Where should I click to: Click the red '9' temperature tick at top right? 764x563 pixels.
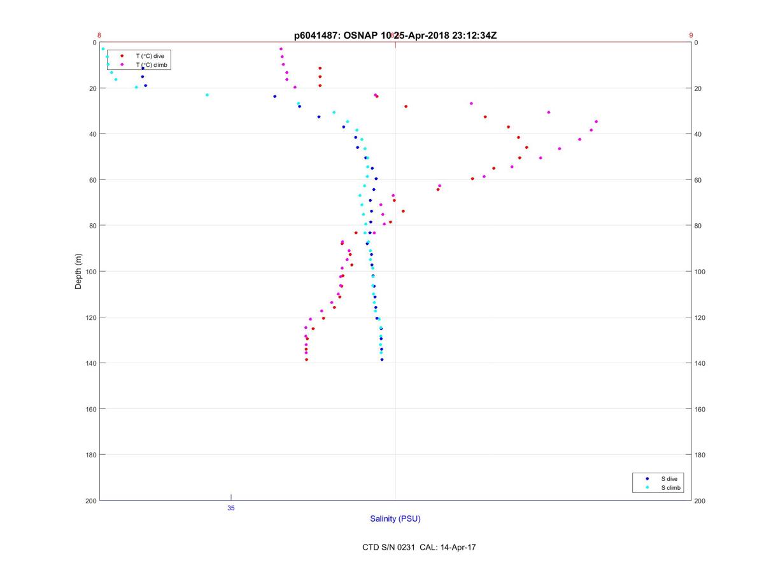pos(691,36)
